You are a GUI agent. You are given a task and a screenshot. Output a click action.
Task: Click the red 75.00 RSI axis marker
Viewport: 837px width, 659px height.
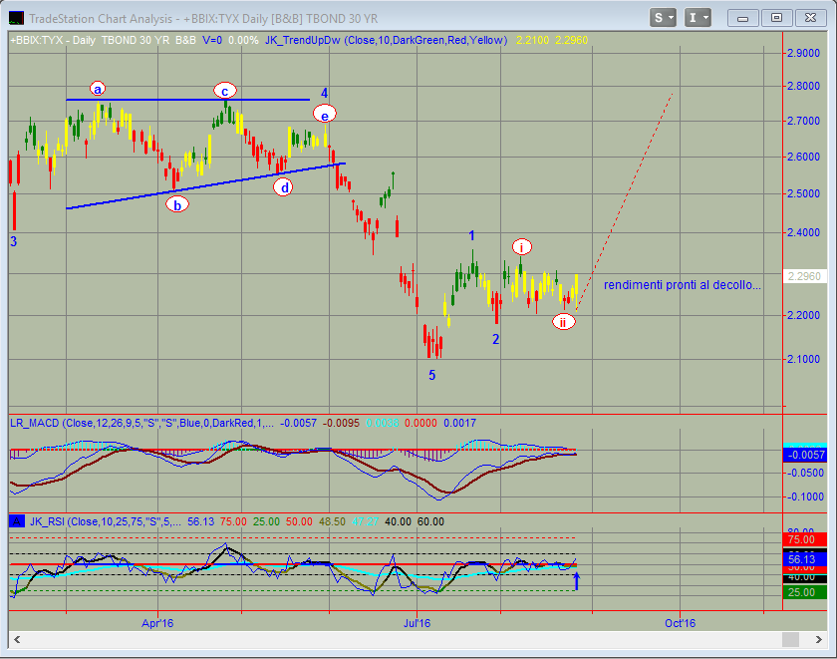click(x=804, y=539)
